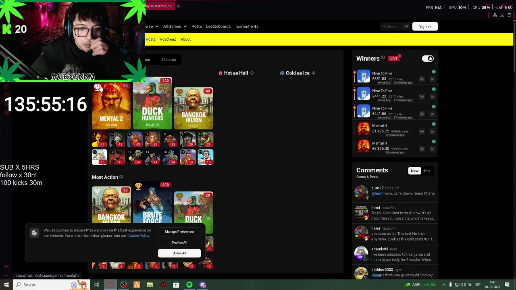
Task: Open Tournaments in the top navigation
Action: (246, 26)
